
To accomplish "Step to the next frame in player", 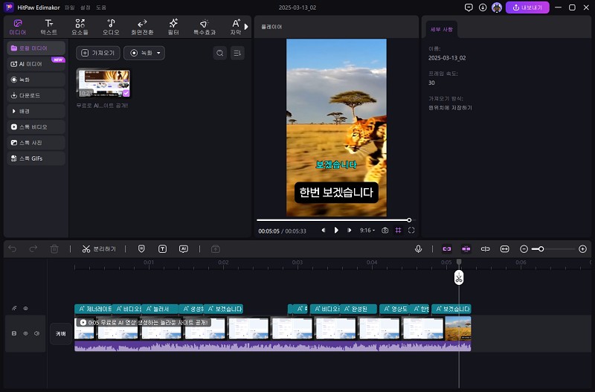I will pyautogui.click(x=349, y=231).
